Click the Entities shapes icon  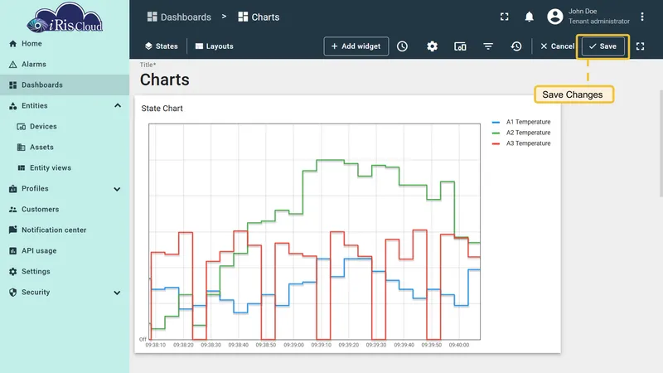tap(12, 106)
